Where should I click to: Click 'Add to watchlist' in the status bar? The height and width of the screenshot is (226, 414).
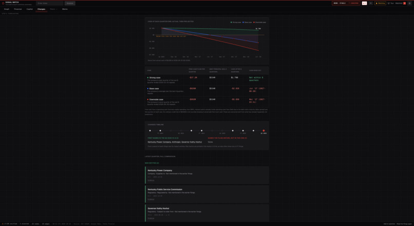pos(389,224)
